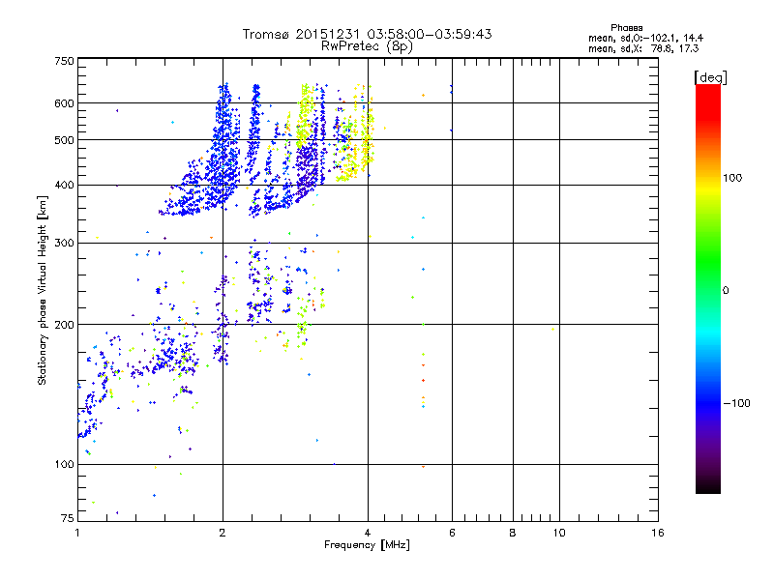Click y-axis tick label '500'
The image size is (774, 580).
click(x=64, y=140)
